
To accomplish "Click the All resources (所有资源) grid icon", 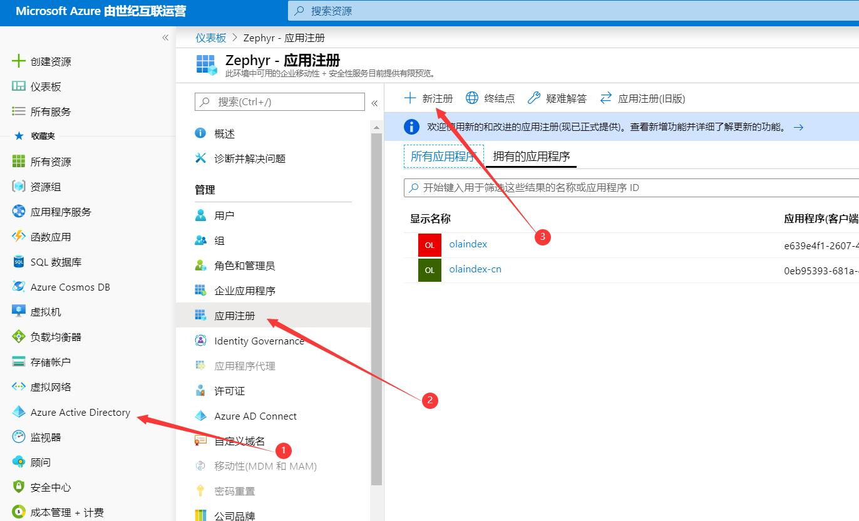I will pyautogui.click(x=19, y=162).
